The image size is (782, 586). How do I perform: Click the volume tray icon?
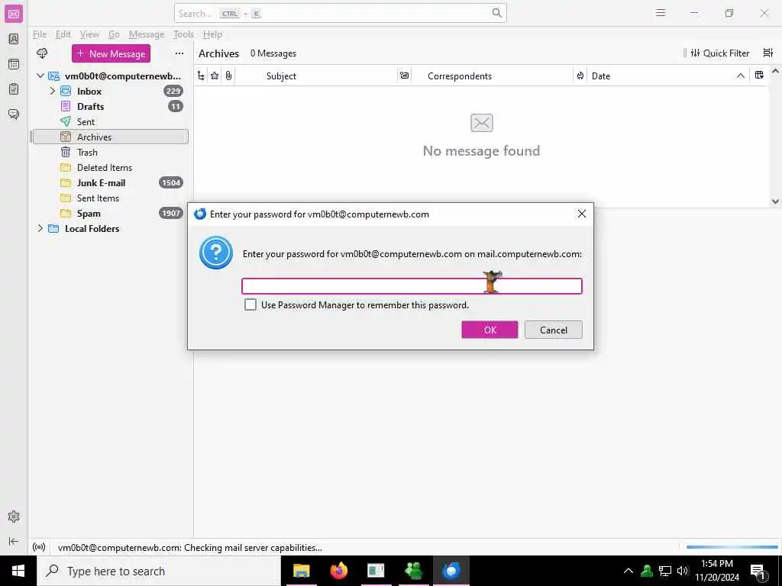(x=682, y=571)
